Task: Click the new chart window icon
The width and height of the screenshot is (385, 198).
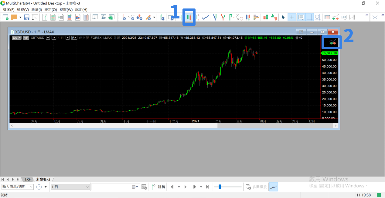Action: pos(5,17)
